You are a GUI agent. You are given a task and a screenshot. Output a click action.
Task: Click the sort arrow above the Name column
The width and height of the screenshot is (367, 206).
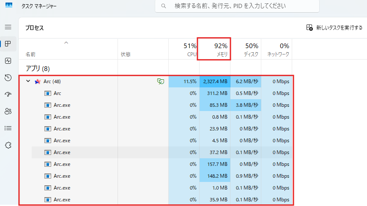[x=66, y=43]
